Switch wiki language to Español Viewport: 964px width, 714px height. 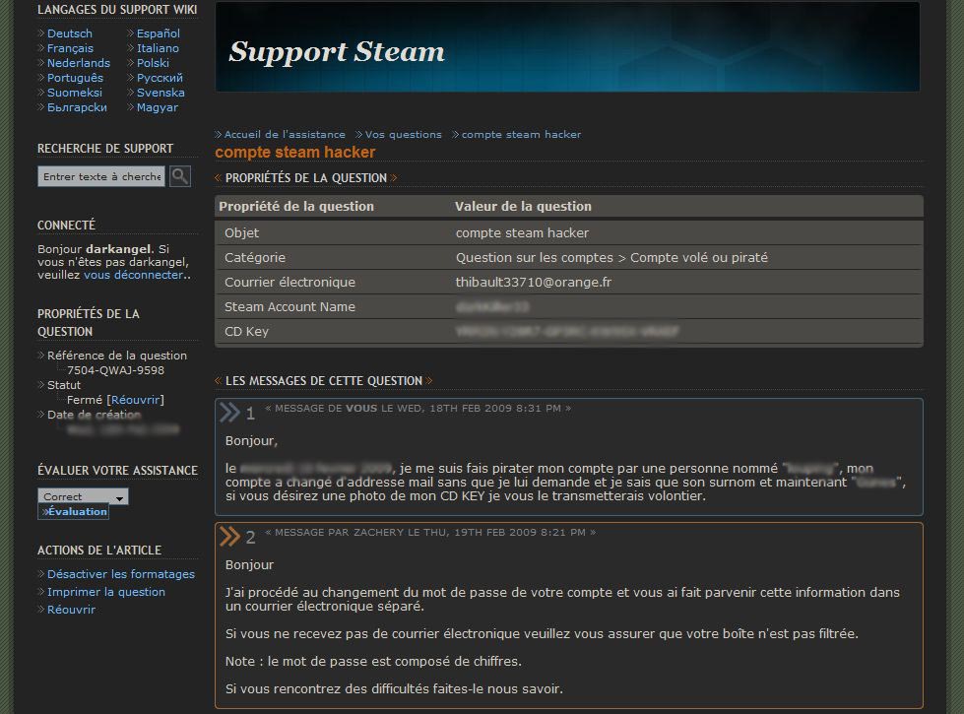coord(158,33)
